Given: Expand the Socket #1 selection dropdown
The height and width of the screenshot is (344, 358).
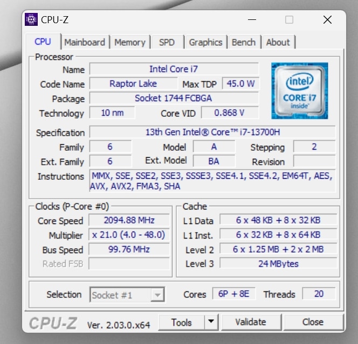Looking at the screenshot, I should [x=157, y=294].
